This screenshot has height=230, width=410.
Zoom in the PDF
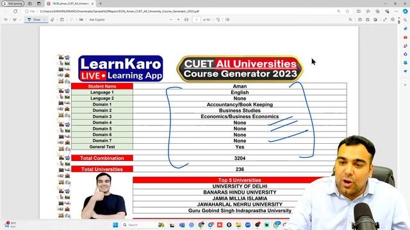(x=178, y=20)
